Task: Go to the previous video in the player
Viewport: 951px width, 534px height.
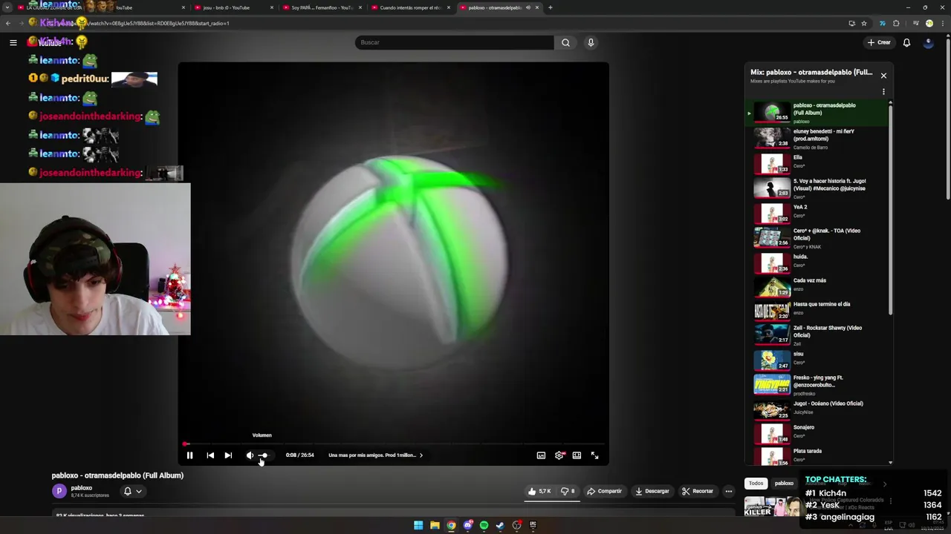Action: point(210,455)
